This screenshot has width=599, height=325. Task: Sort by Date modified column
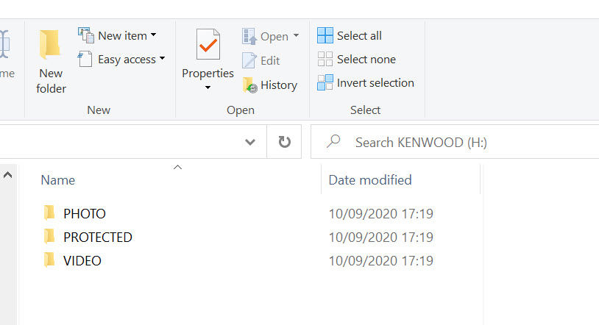click(369, 179)
